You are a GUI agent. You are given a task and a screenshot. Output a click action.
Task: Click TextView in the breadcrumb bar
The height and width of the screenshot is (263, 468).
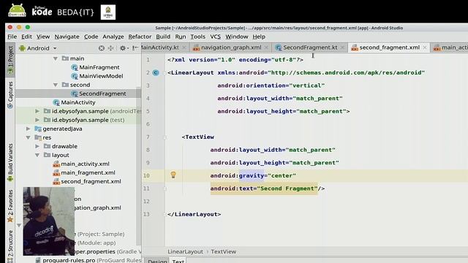point(223,251)
